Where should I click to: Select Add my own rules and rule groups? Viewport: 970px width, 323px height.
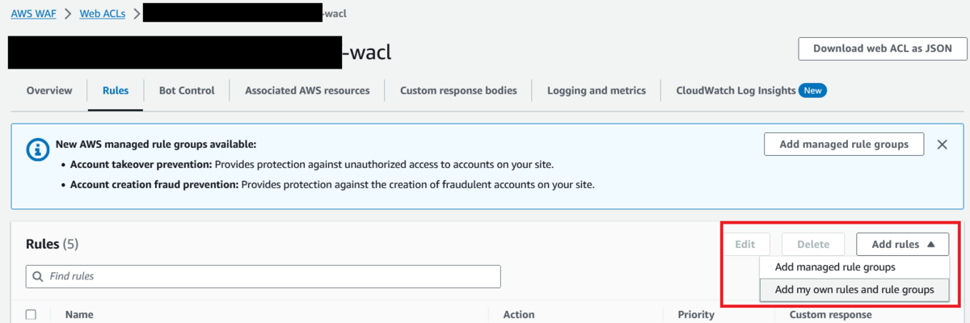[854, 289]
